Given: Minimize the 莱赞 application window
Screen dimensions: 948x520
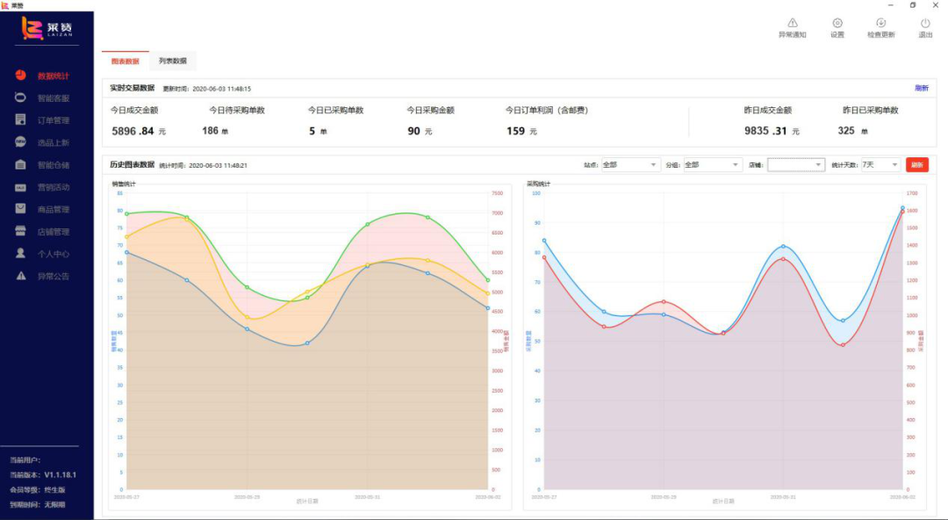Looking at the screenshot, I should pyautogui.click(x=891, y=5).
